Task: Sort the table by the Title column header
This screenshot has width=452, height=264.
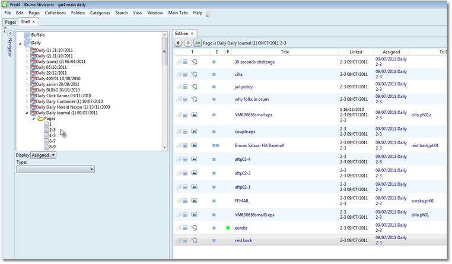Action: point(285,52)
